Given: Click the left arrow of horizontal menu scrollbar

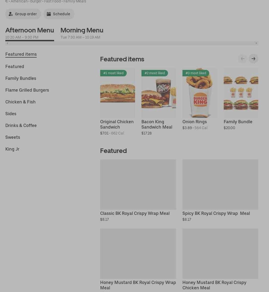Looking at the screenshot, I should point(7,43).
